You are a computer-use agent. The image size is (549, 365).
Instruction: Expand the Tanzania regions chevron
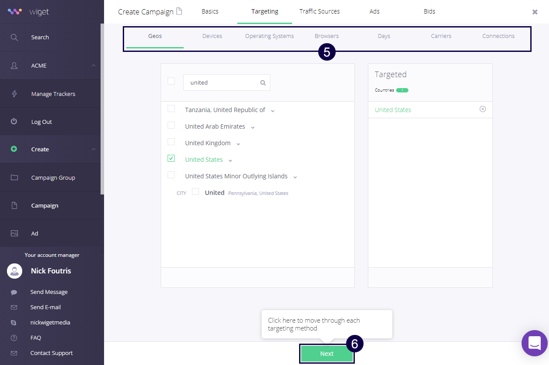273,111
